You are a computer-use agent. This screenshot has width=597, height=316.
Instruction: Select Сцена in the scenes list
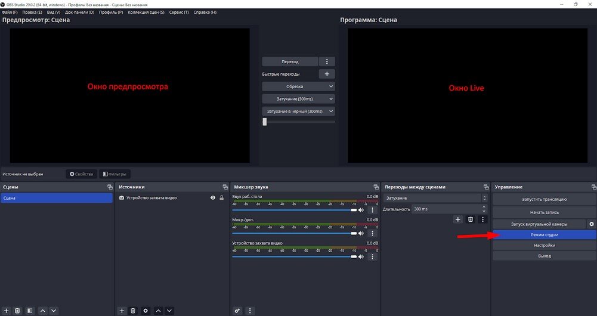point(56,198)
